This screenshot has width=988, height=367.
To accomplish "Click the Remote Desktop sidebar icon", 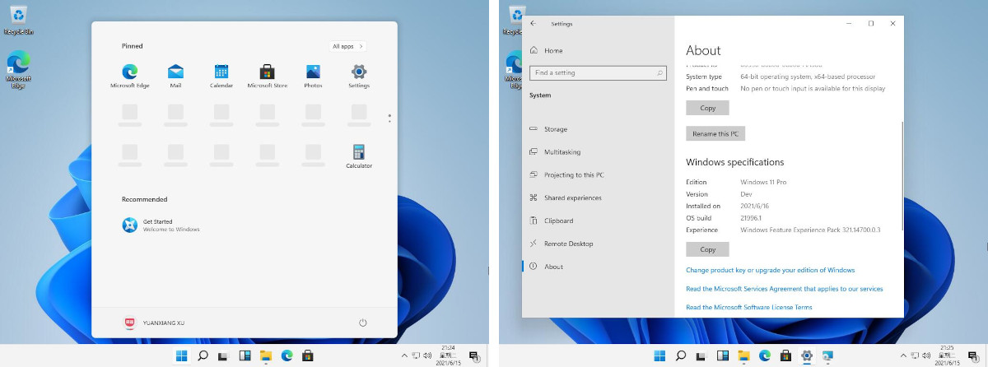I will point(534,244).
